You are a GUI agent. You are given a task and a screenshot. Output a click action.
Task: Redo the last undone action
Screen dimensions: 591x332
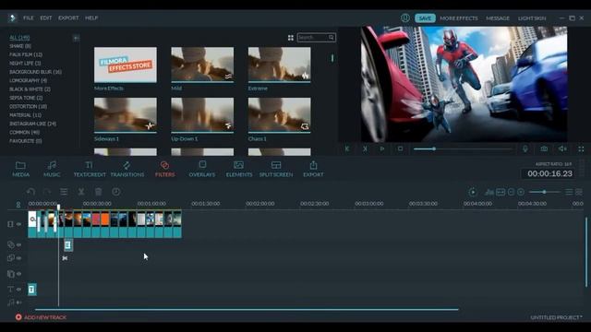(47, 192)
